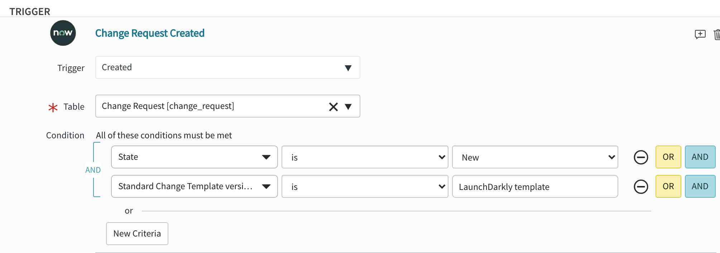This screenshot has height=253, width=720.
Task: Clear the Table field using the X icon
Action: [x=333, y=106]
